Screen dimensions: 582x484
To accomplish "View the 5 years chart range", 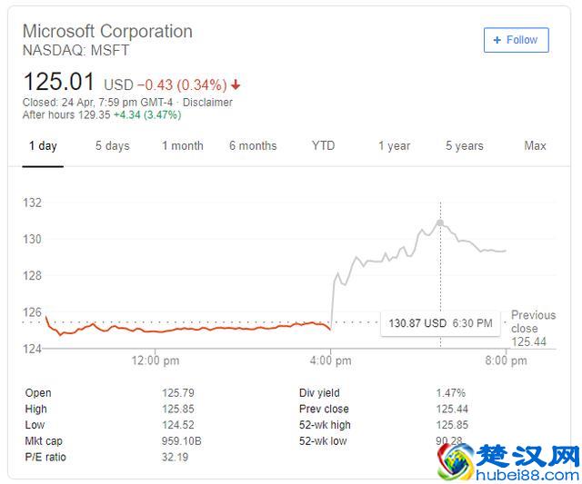I will [x=464, y=146].
